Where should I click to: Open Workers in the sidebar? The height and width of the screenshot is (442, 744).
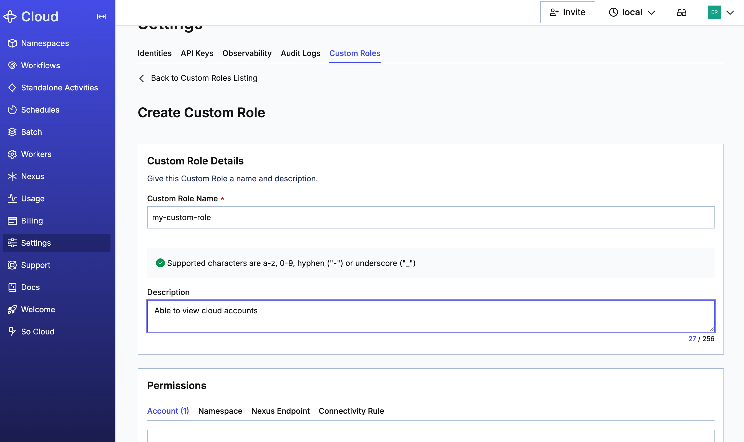pyautogui.click(x=57, y=154)
